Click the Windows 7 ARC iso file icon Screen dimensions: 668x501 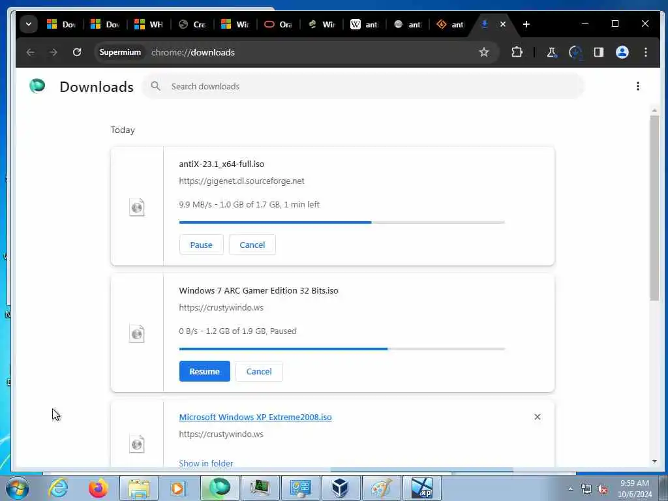[x=137, y=333]
